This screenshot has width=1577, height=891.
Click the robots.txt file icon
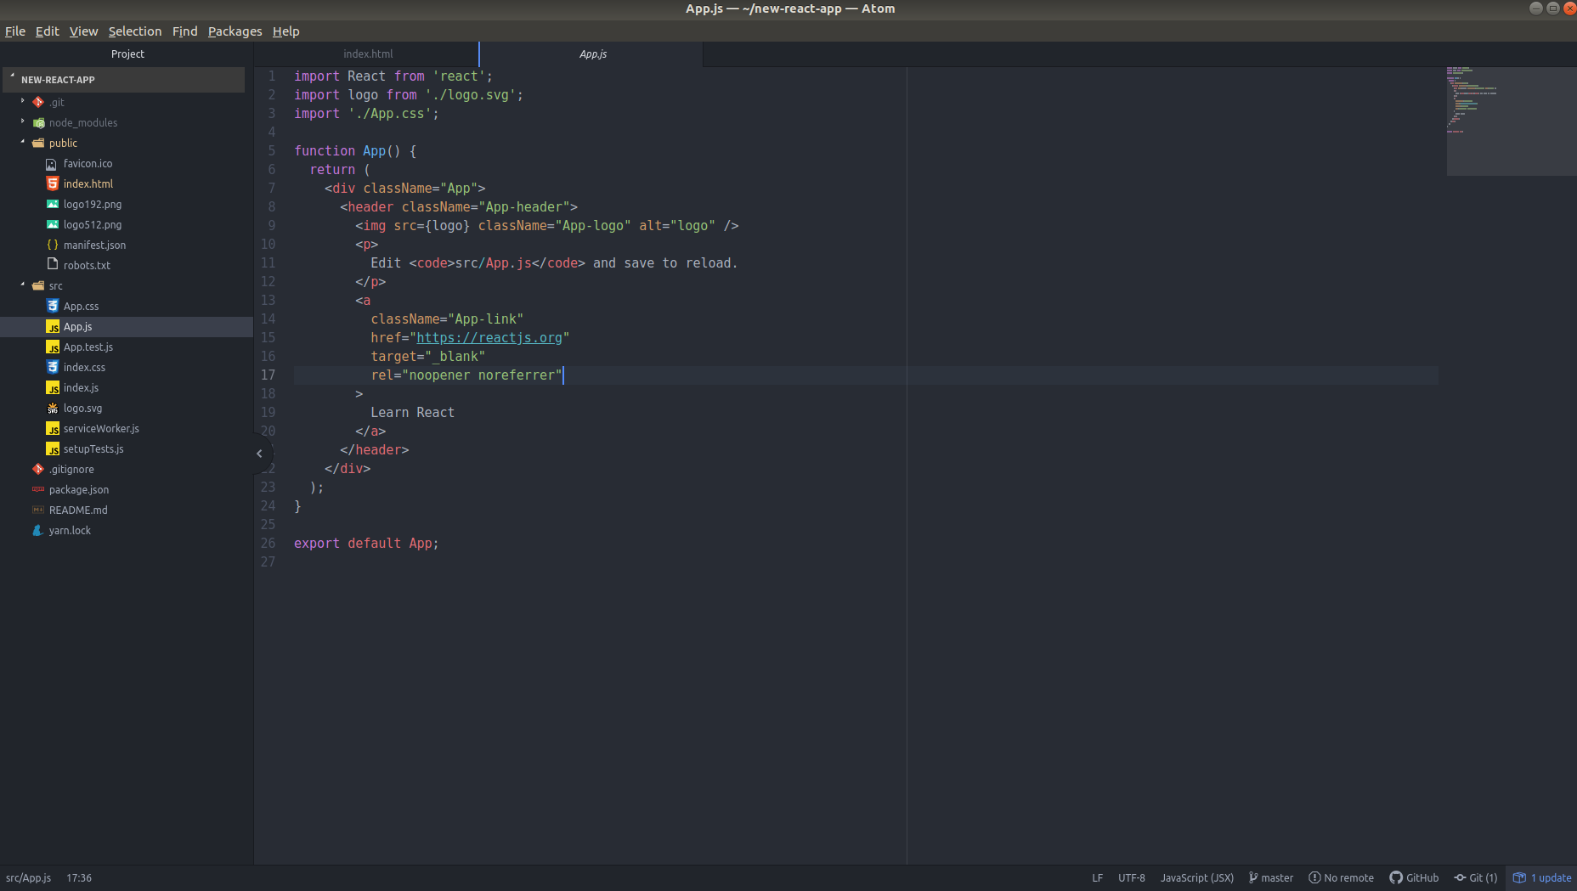click(52, 264)
